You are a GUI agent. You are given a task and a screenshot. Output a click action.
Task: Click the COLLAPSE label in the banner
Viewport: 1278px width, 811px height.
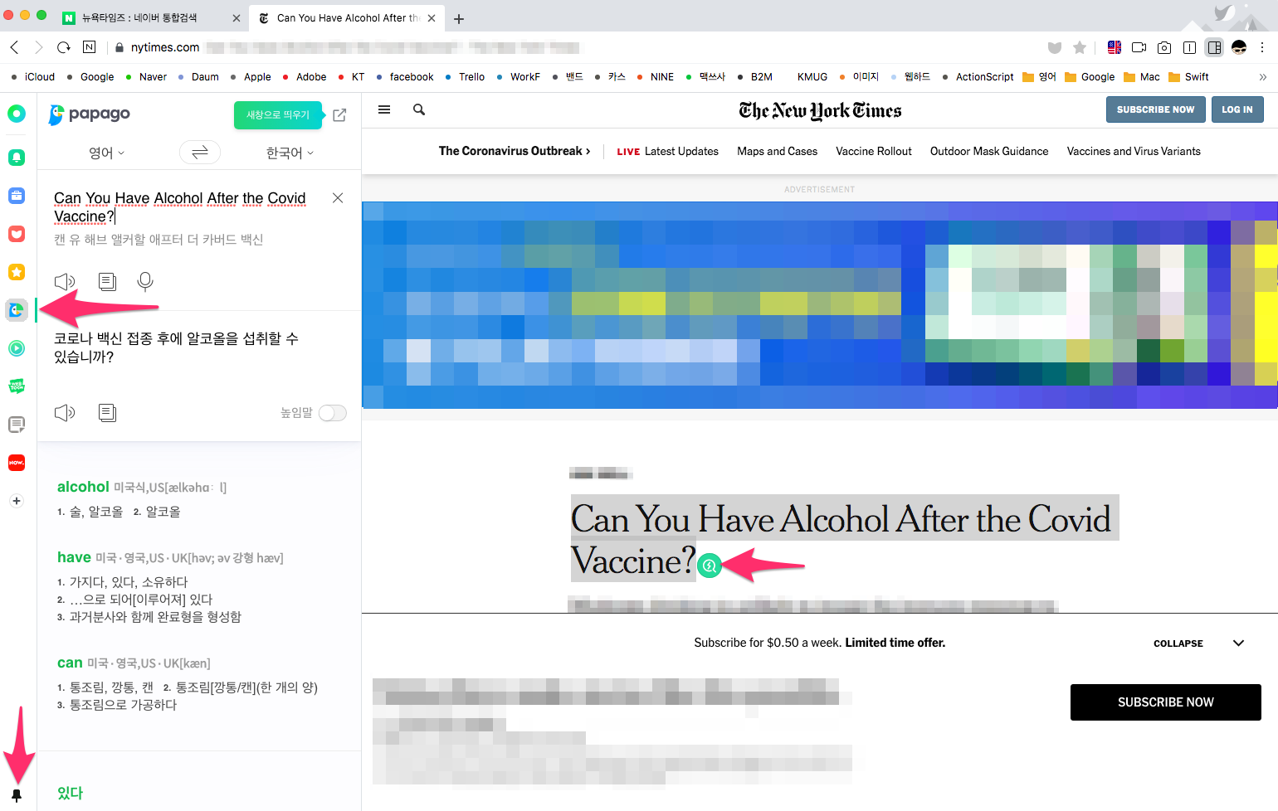coord(1178,643)
